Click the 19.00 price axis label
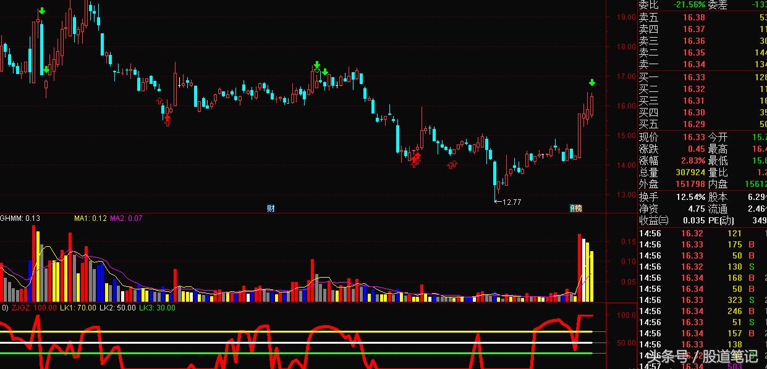 pyautogui.click(x=626, y=17)
